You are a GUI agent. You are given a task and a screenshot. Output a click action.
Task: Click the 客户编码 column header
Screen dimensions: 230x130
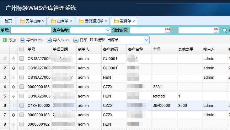pyautogui.click(x=110, y=49)
